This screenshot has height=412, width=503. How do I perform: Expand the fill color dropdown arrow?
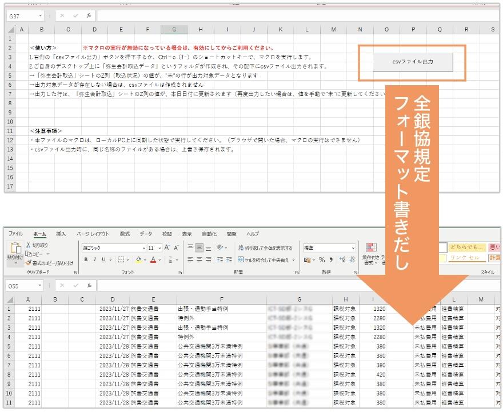click(x=145, y=260)
